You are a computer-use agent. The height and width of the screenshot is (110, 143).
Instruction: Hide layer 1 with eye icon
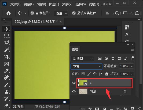[74, 83]
